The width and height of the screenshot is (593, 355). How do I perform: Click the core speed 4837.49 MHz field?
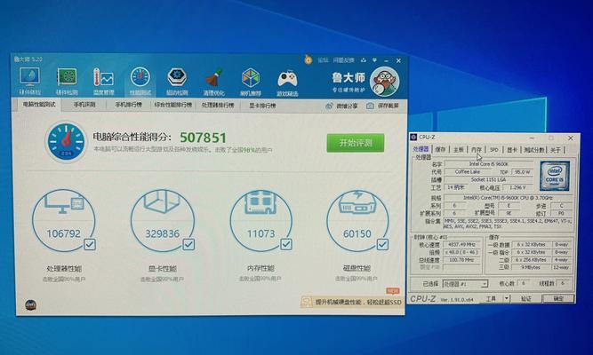(461, 245)
